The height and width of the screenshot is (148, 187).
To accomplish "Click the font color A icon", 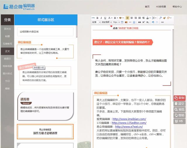I will coord(109,18).
